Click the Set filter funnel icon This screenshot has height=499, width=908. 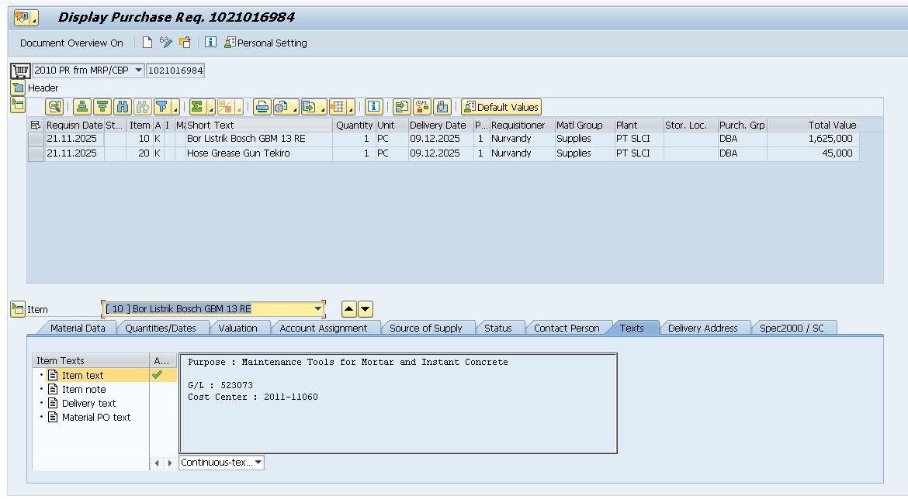pyautogui.click(x=162, y=107)
